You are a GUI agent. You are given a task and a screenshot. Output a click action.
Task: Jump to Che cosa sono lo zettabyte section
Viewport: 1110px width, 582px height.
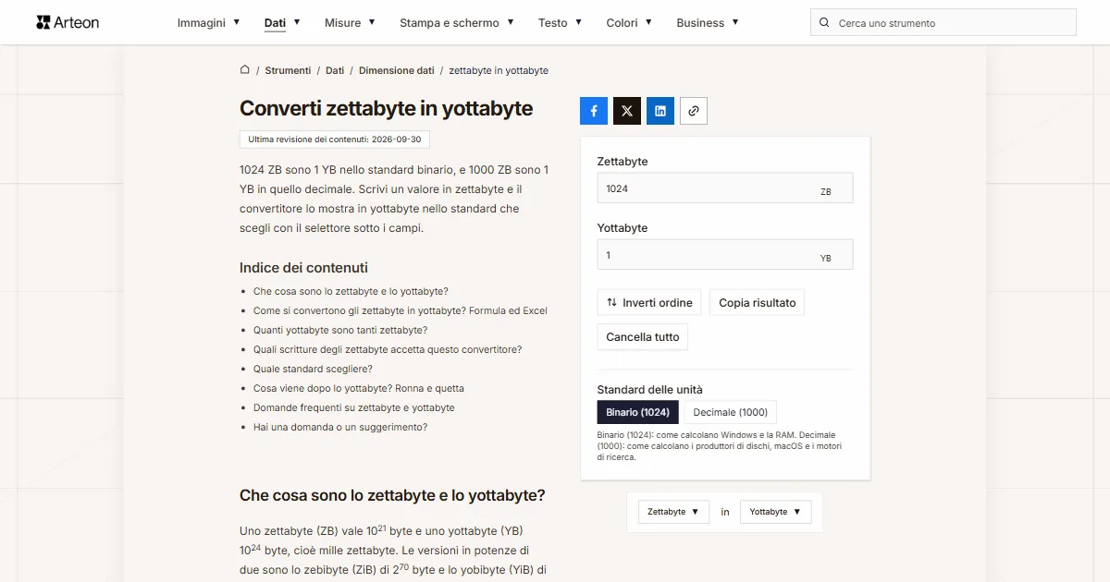pos(351,291)
